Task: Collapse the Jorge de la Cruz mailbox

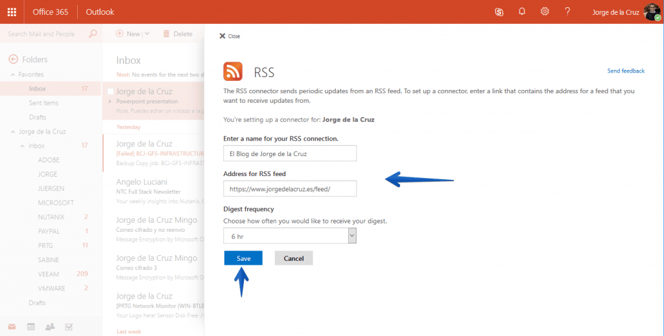Action: [x=13, y=132]
